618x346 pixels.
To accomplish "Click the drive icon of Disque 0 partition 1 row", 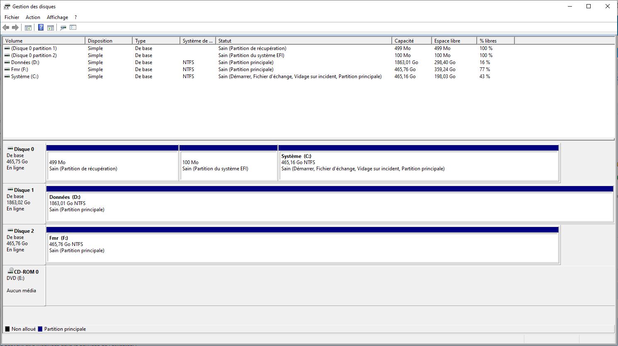I will pos(7,48).
